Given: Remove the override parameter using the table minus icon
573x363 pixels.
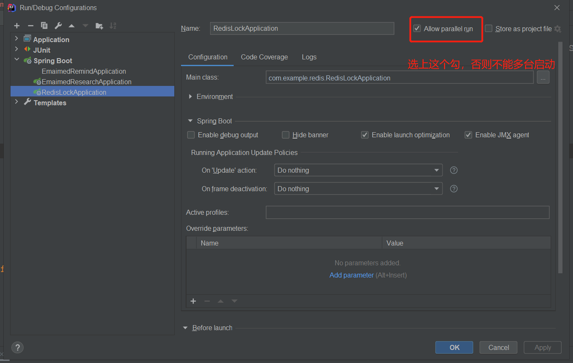Looking at the screenshot, I should pyautogui.click(x=207, y=301).
